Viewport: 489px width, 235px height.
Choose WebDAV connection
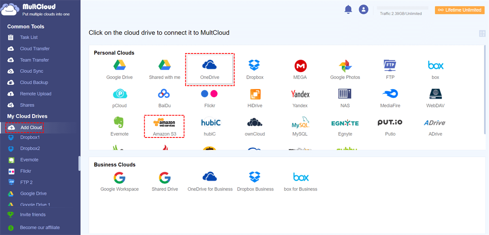[x=435, y=98]
